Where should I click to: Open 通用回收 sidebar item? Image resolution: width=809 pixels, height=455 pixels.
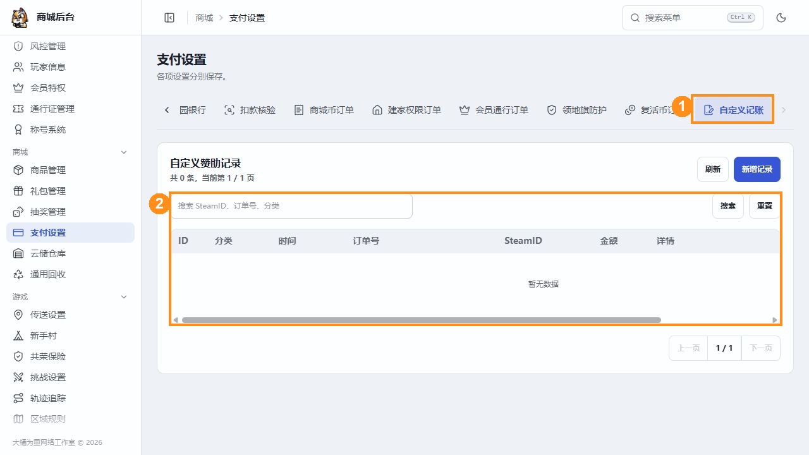pos(70,274)
